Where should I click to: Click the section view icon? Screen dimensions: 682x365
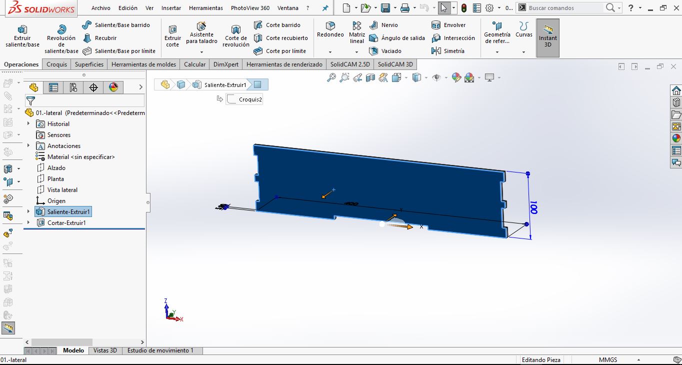[x=370, y=77]
